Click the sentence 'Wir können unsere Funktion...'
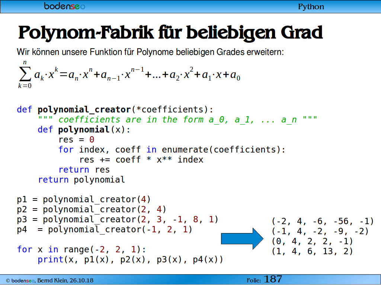The height and width of the screenshot is (285, 381). 150,52
